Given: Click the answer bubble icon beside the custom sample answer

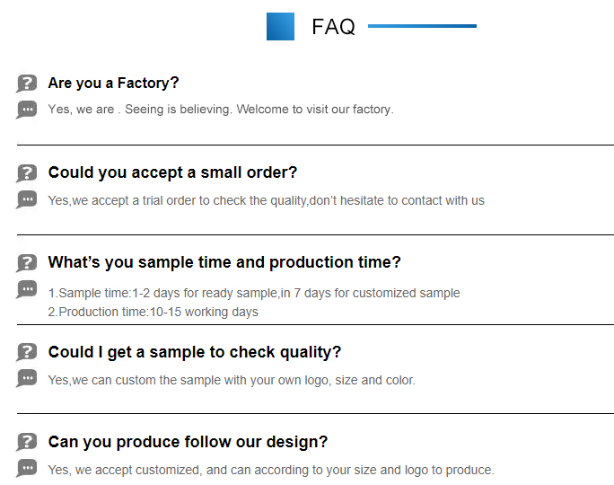Looking at the screenshot, I should pyautogui.click(x=27, y=378).
